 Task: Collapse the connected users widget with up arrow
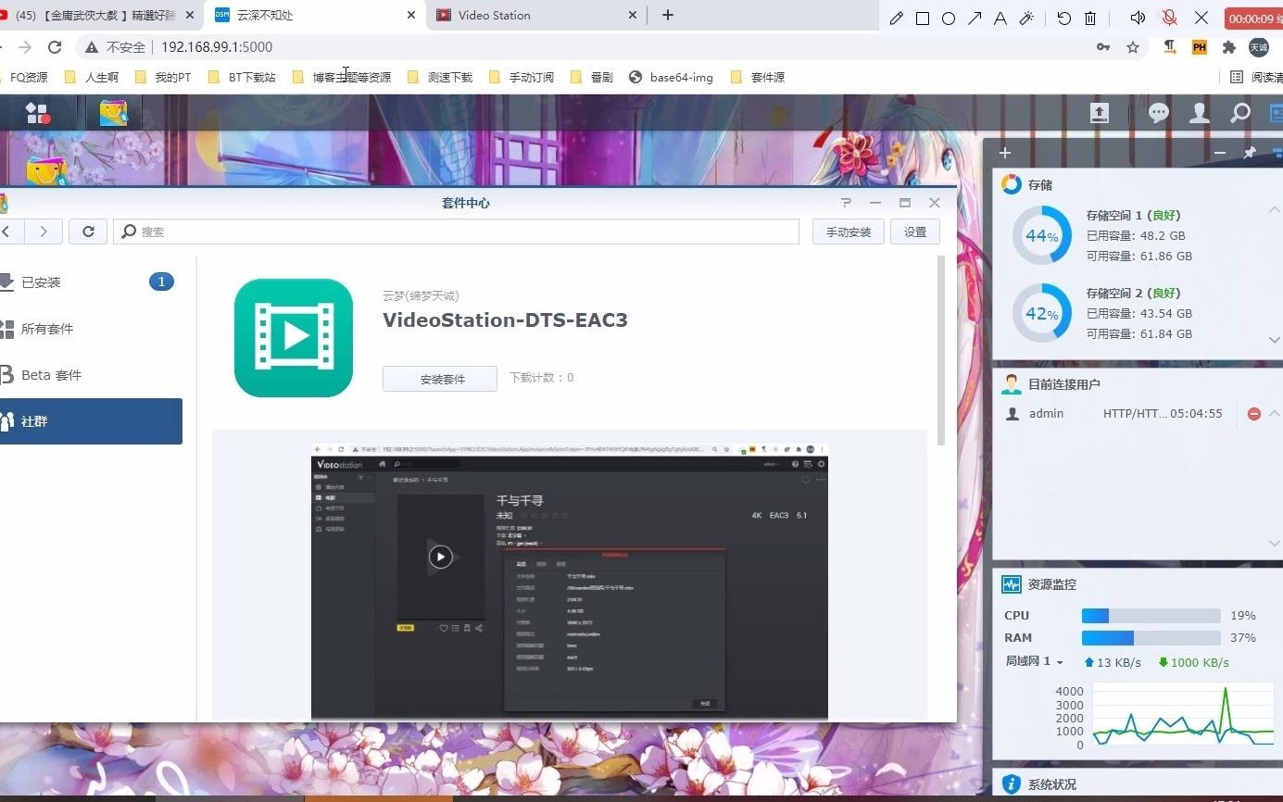[x=1275, y=414]
